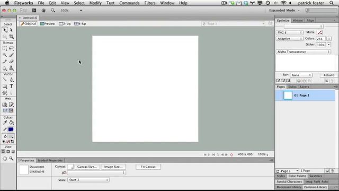Open the File menu

(41, 3)
